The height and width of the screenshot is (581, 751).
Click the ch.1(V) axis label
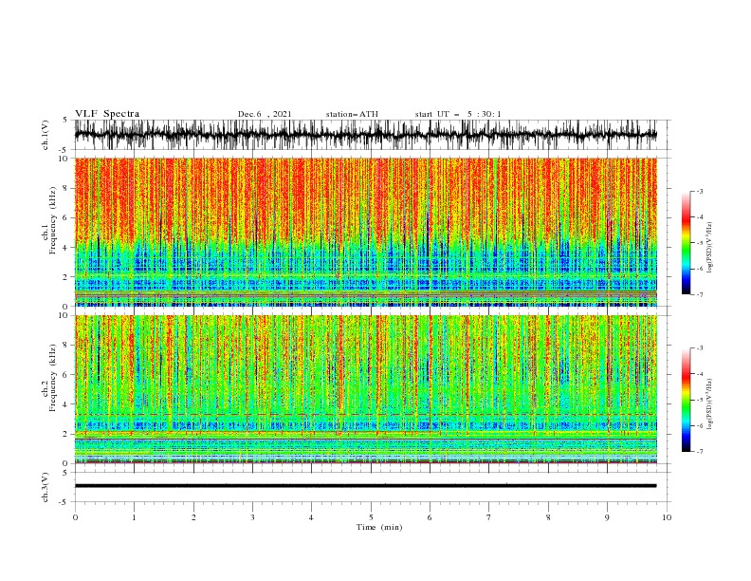coord(46,135)
